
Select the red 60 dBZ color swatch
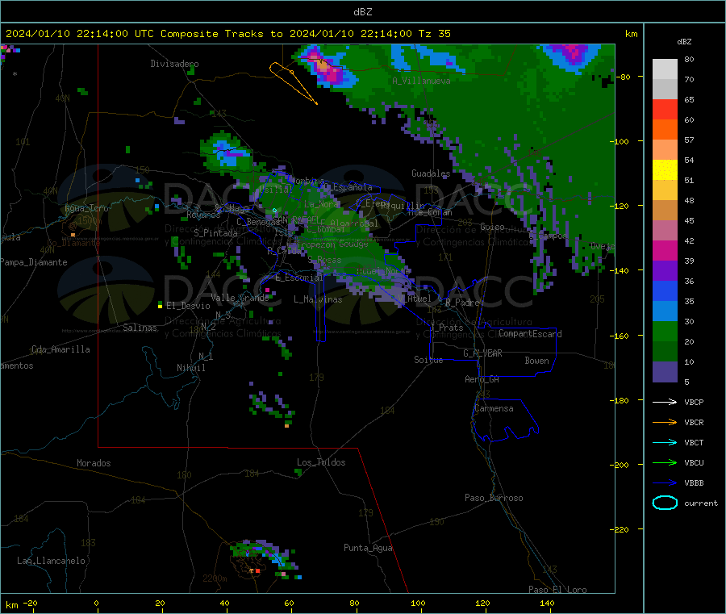click(665, 109)
